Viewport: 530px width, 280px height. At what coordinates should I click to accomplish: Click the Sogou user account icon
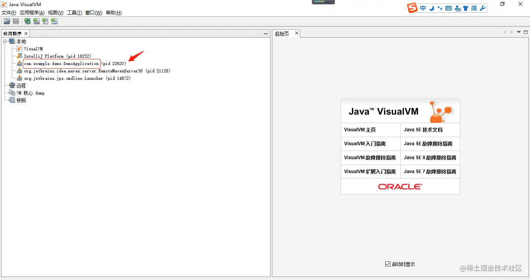coord(457,8)
